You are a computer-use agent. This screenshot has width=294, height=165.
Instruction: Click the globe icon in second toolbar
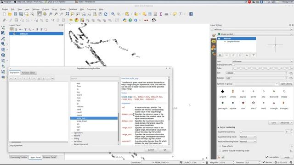154,20
